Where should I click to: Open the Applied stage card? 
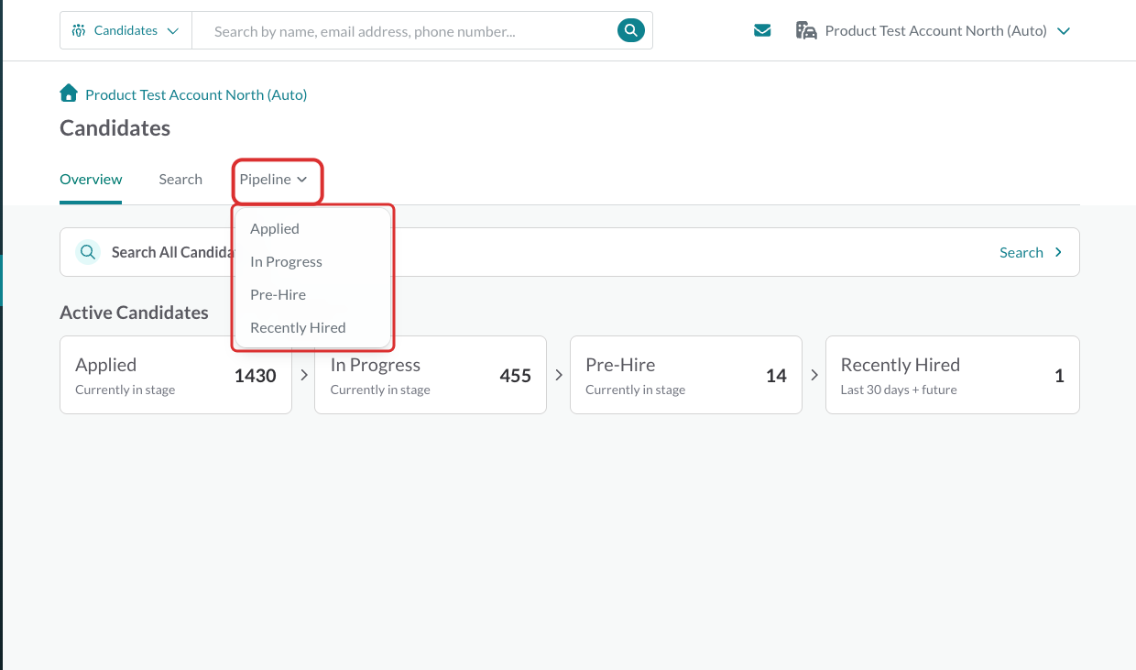point(176,375)
